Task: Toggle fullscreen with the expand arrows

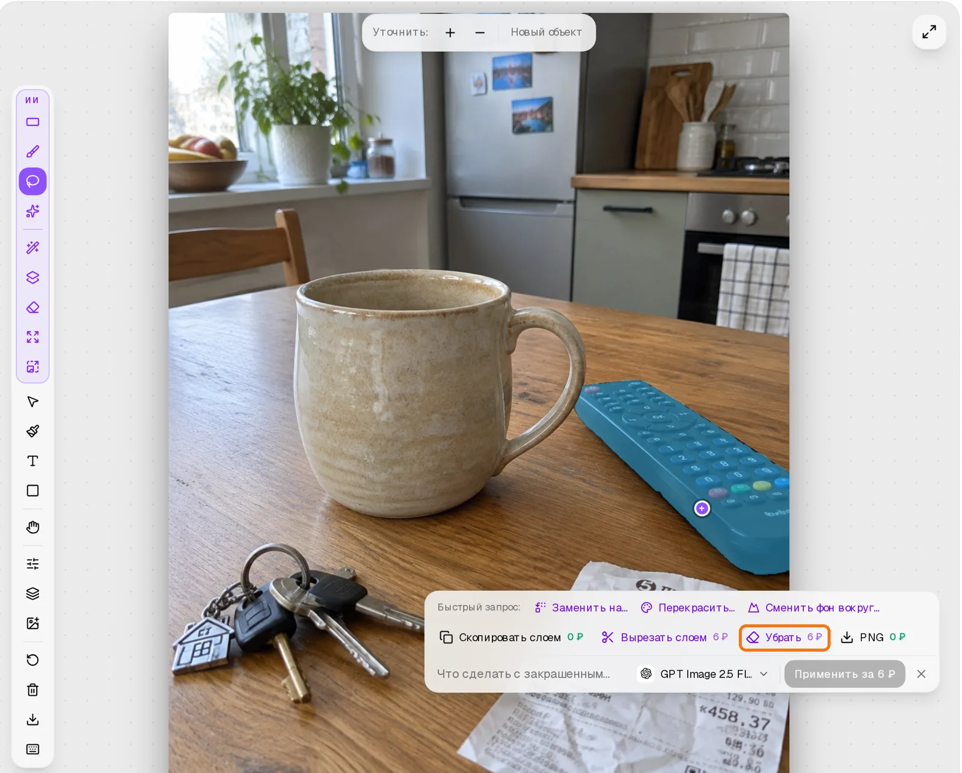Action: point(929,32)
